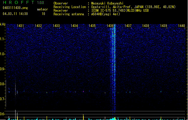Click the 1438 time axis label

coord(146,25)
